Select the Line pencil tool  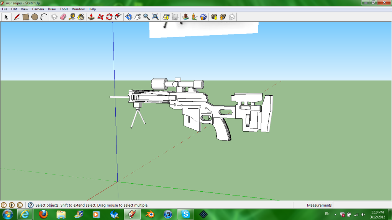tap(17, 17)
